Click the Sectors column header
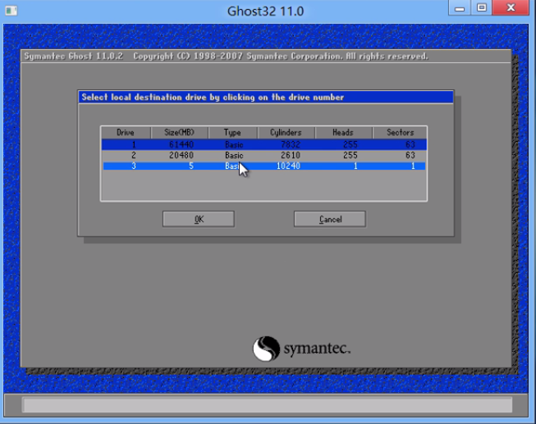Viewport: 536px width, 424px height. tap(400, 133)
